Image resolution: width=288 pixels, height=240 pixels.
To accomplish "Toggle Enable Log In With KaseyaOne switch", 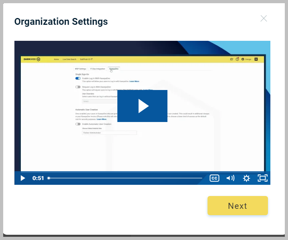I will pyautogui.click(x=78, y=78).
